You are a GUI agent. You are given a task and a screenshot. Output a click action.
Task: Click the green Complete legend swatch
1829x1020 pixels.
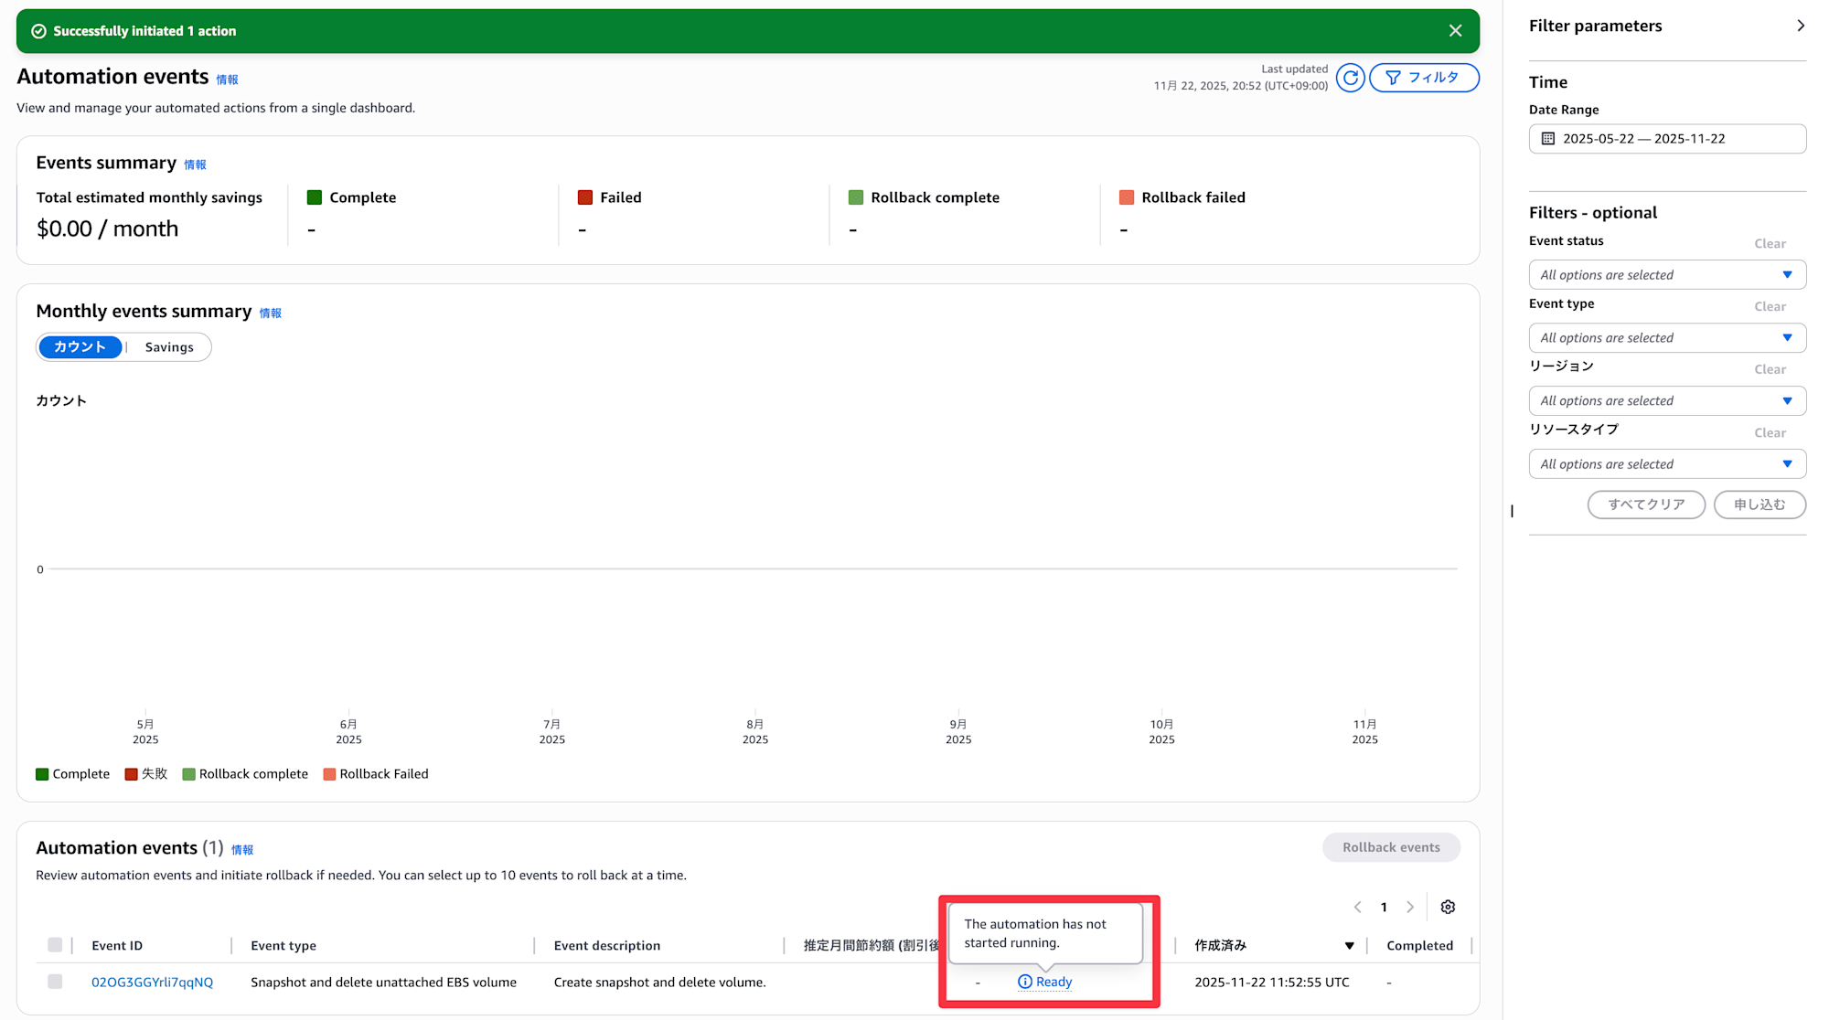[42, 774]
